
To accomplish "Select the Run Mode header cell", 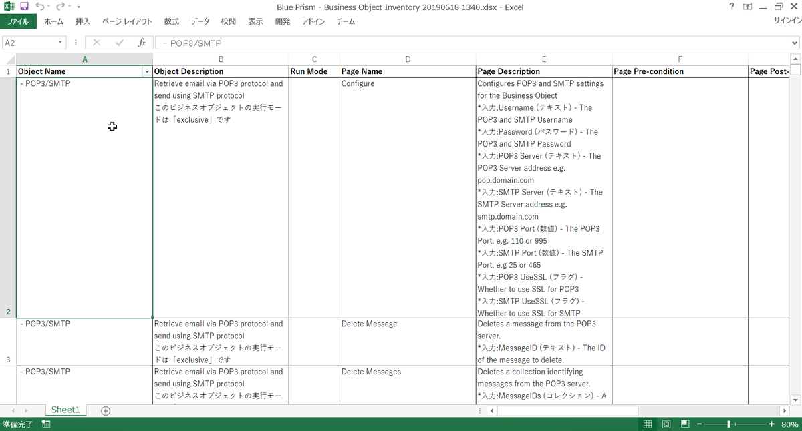I will tap(314, 71).
